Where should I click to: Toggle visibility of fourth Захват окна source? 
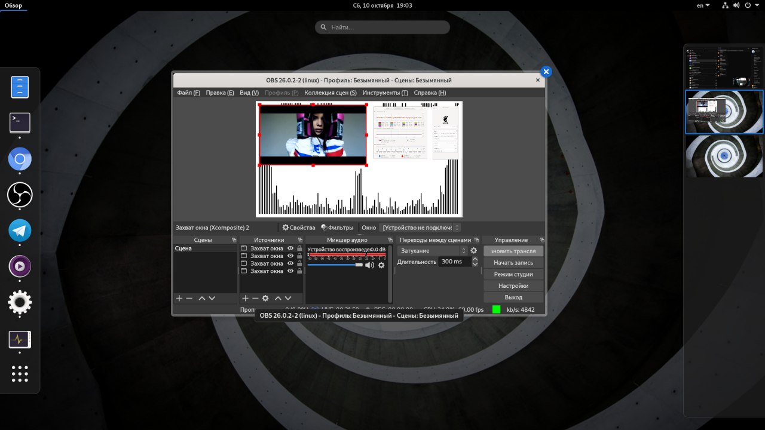point(290,271)
